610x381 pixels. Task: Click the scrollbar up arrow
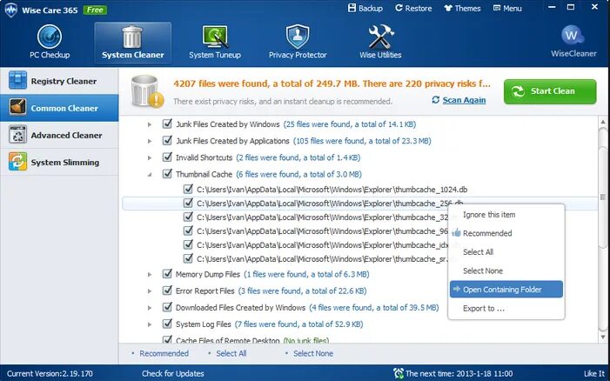pyautogui.click(x=603, y=122)
